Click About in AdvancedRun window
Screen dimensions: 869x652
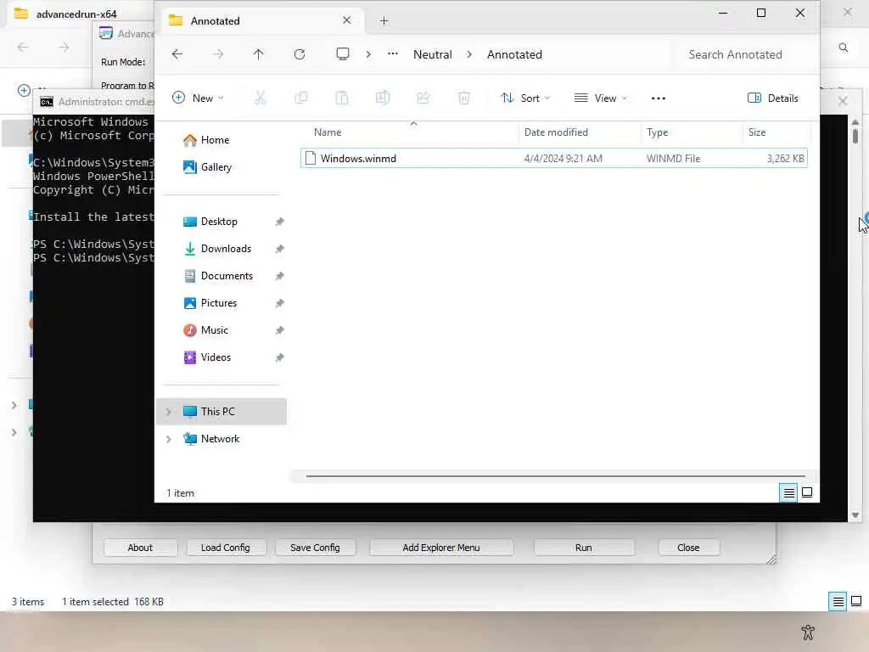pyautogui.click(x=140, y=548)
